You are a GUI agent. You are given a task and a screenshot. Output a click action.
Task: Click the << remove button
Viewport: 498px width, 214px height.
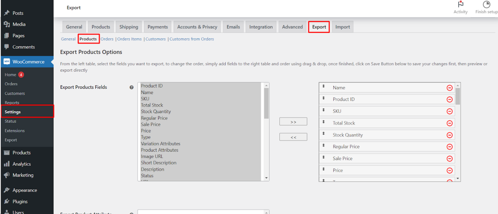[293, 137]
